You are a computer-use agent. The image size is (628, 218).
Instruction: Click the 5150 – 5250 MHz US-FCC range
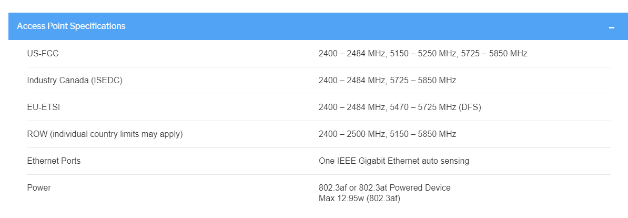(x=423, y=53)
